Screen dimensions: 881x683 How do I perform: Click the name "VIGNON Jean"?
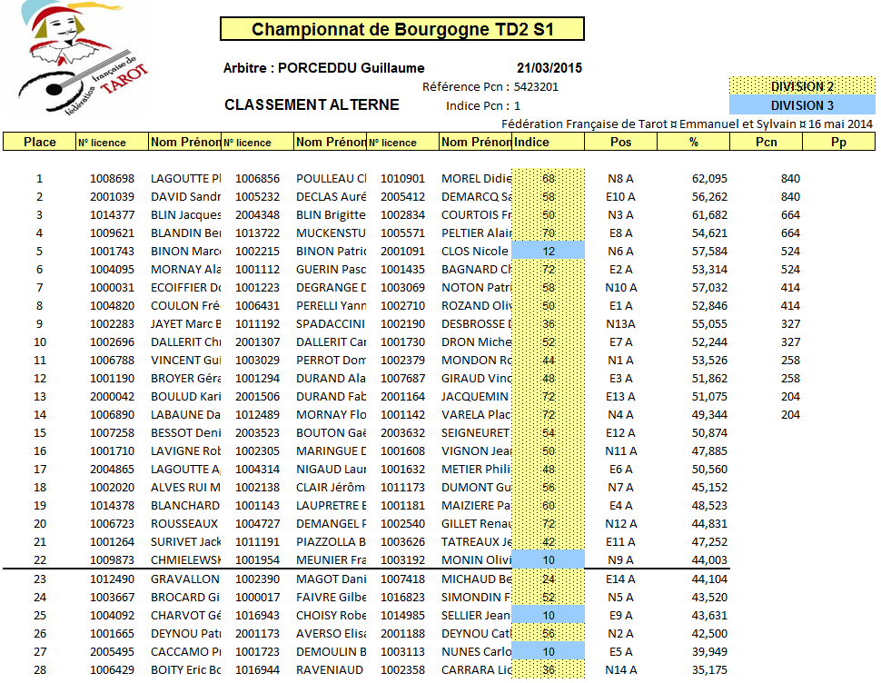pyautogui.click(x=477, y=451)
